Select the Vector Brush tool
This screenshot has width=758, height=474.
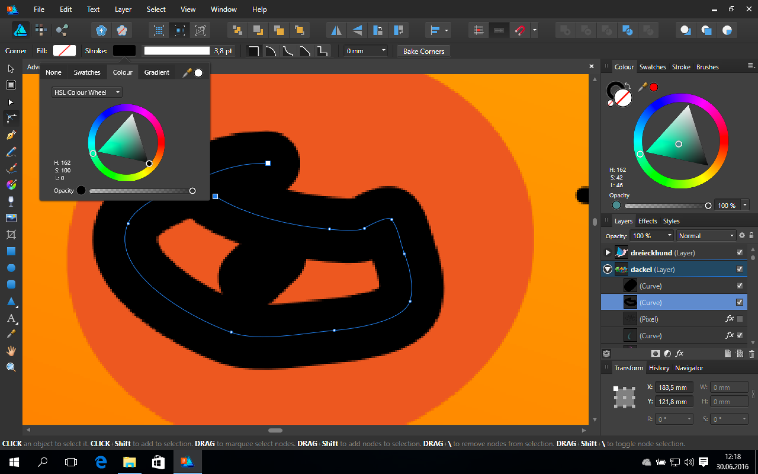tap(11, 169)
